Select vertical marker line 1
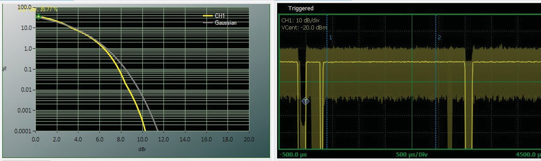The image size is (541, 161). [327, 82]
